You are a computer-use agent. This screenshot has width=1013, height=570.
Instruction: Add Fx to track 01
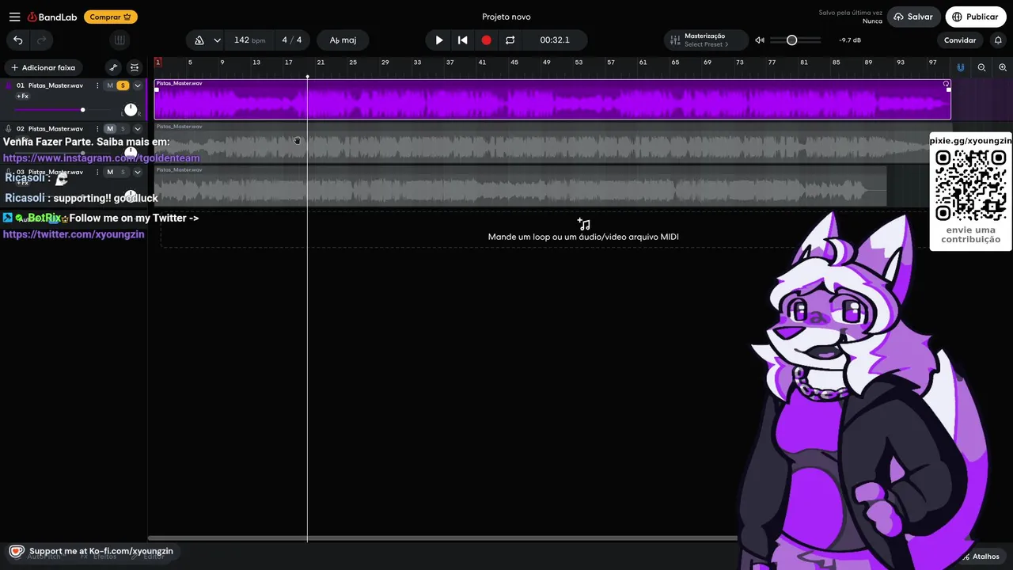coord(23,97)
